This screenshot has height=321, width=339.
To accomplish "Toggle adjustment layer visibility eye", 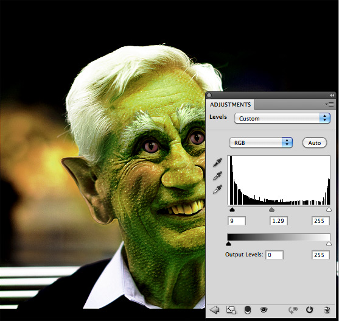I will point(264,310).
